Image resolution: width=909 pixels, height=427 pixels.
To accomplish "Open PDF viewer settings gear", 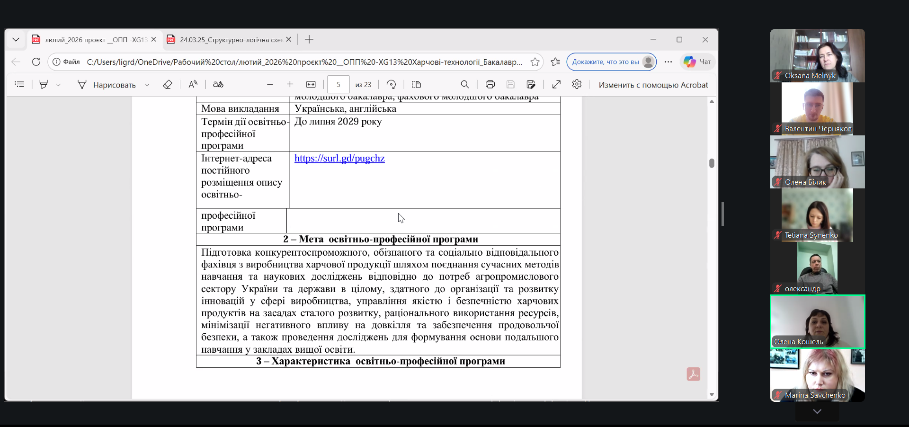I will pos(577,85).
